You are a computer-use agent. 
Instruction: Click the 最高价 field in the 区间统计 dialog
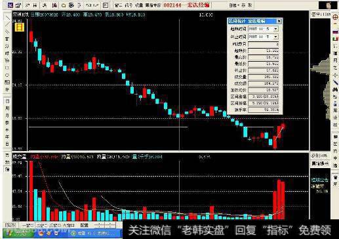264,57
